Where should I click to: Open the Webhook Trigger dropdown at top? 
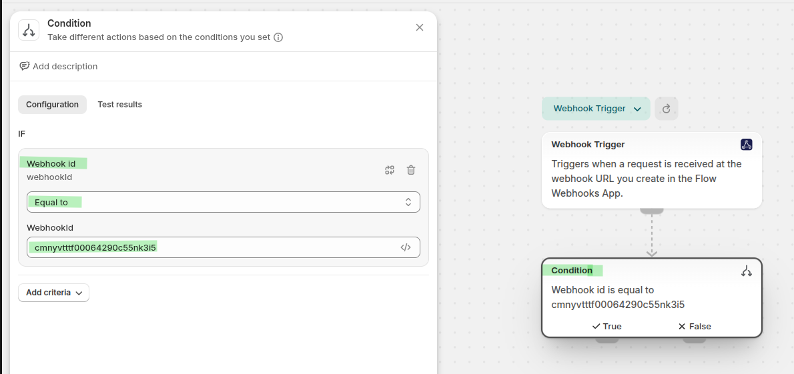(x=596, y=109)
